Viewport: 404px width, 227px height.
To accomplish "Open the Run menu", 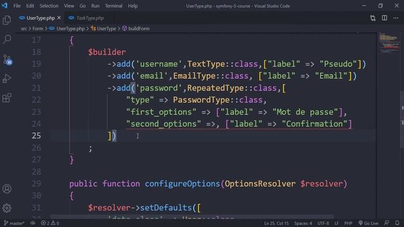I will coord(95,6).
